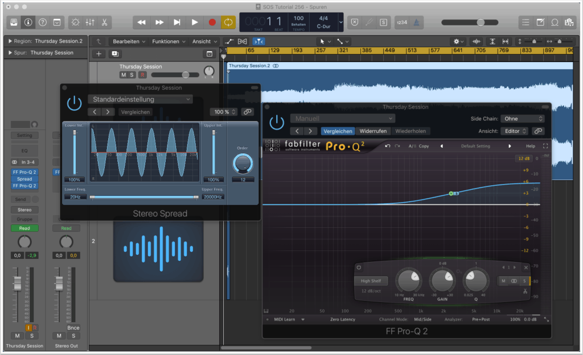Click the Upper Freq. 20000Hz value field
Image resolution: width=583 pixels, height=355 pixels.
click(x=212, y=197)
